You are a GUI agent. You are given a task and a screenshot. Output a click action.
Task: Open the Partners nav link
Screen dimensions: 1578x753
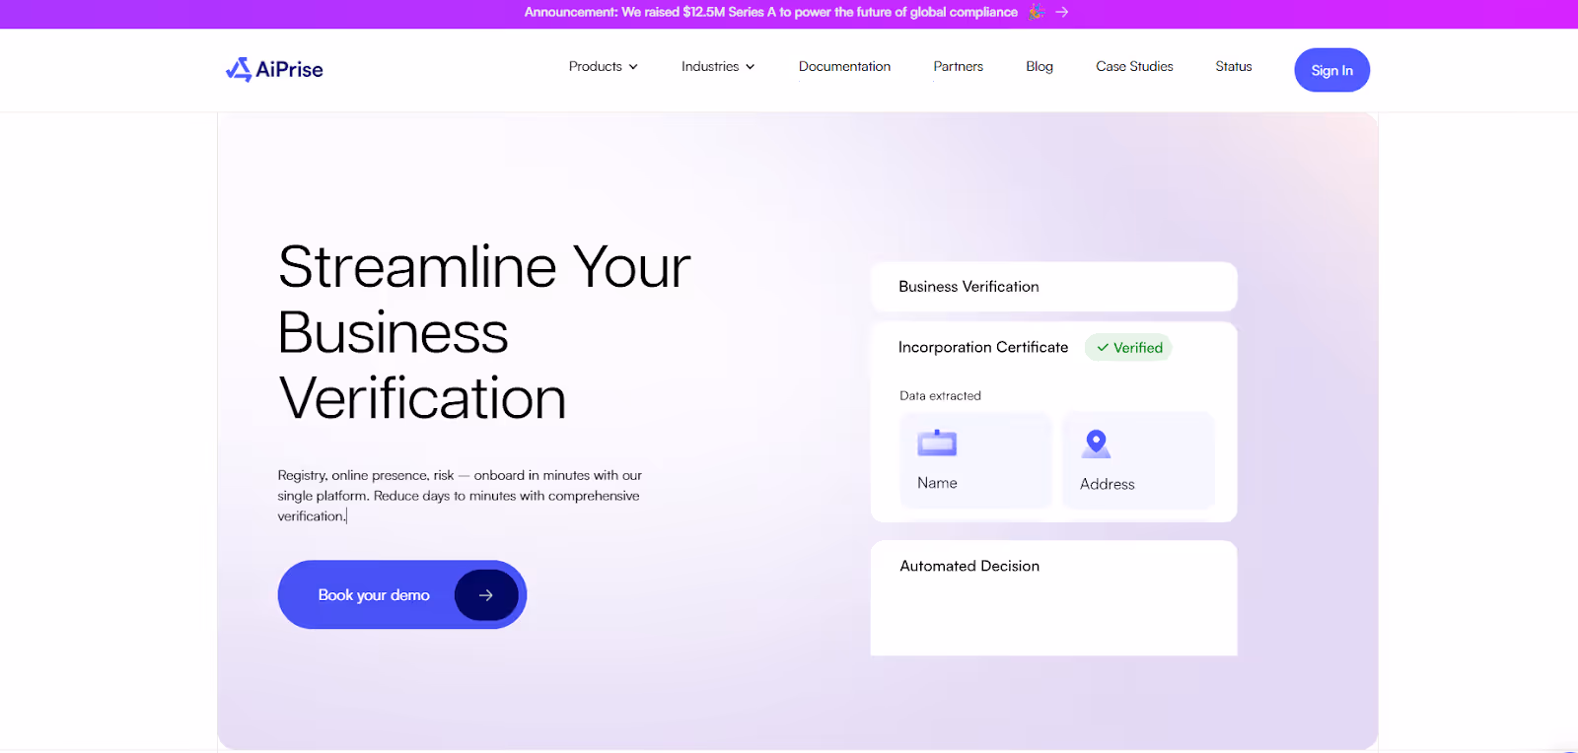click(959, 66)
